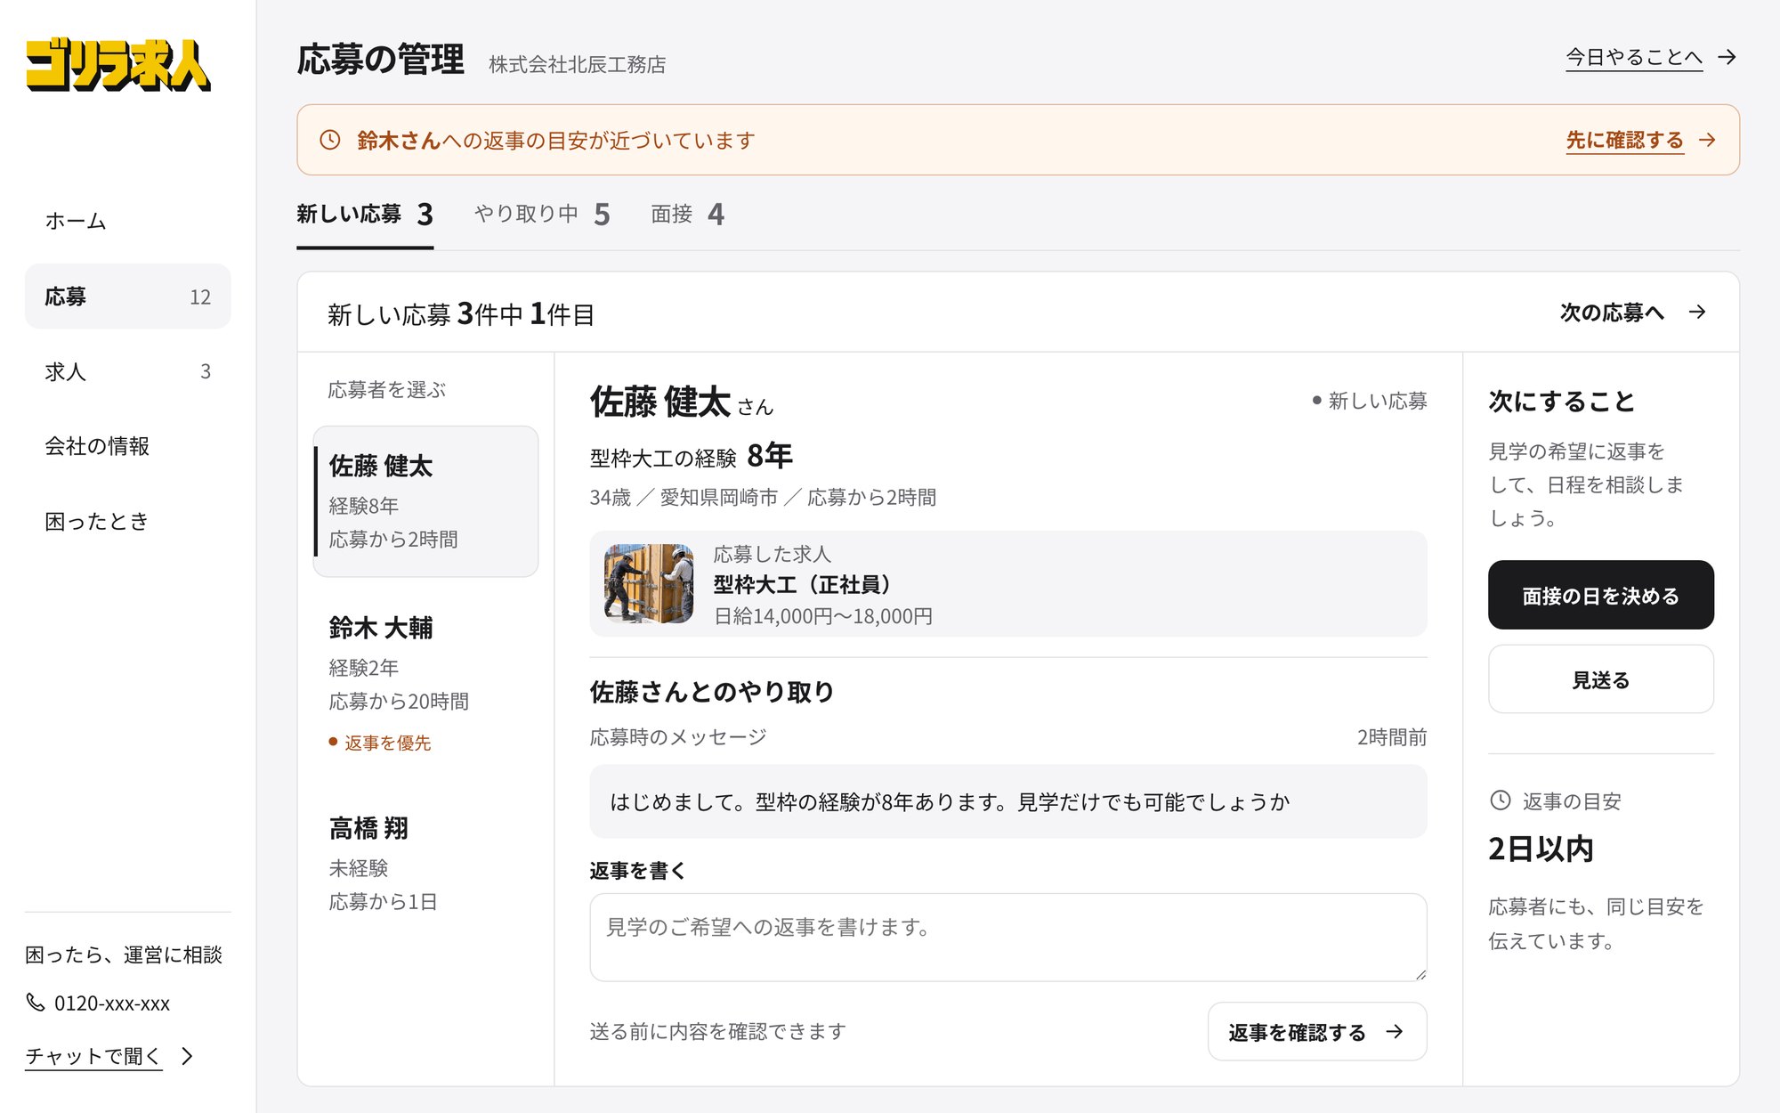This screenshot has width=1780, height=1113.
Task: Select 応募 in the sidebar
Action: tap(127, 297)
